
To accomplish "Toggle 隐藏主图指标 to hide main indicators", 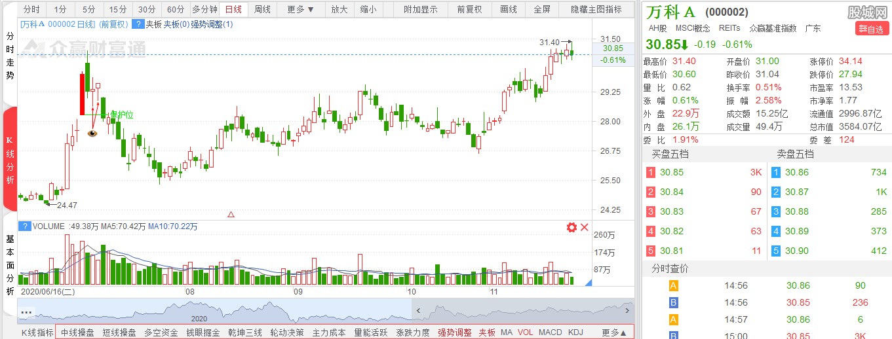I will [x=596, y=10].
